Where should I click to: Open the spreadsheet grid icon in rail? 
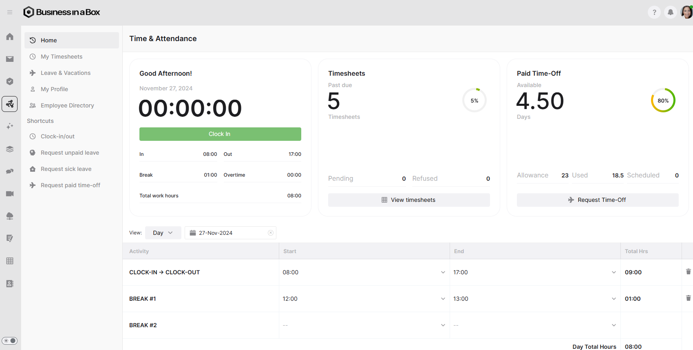(x=10, y=261)
